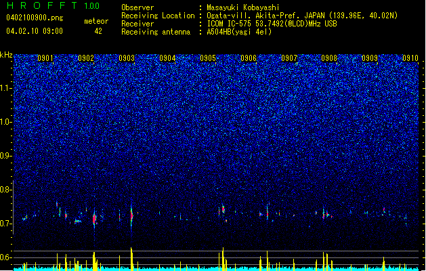Click the Receiving antenna field label

coord(156,32)
